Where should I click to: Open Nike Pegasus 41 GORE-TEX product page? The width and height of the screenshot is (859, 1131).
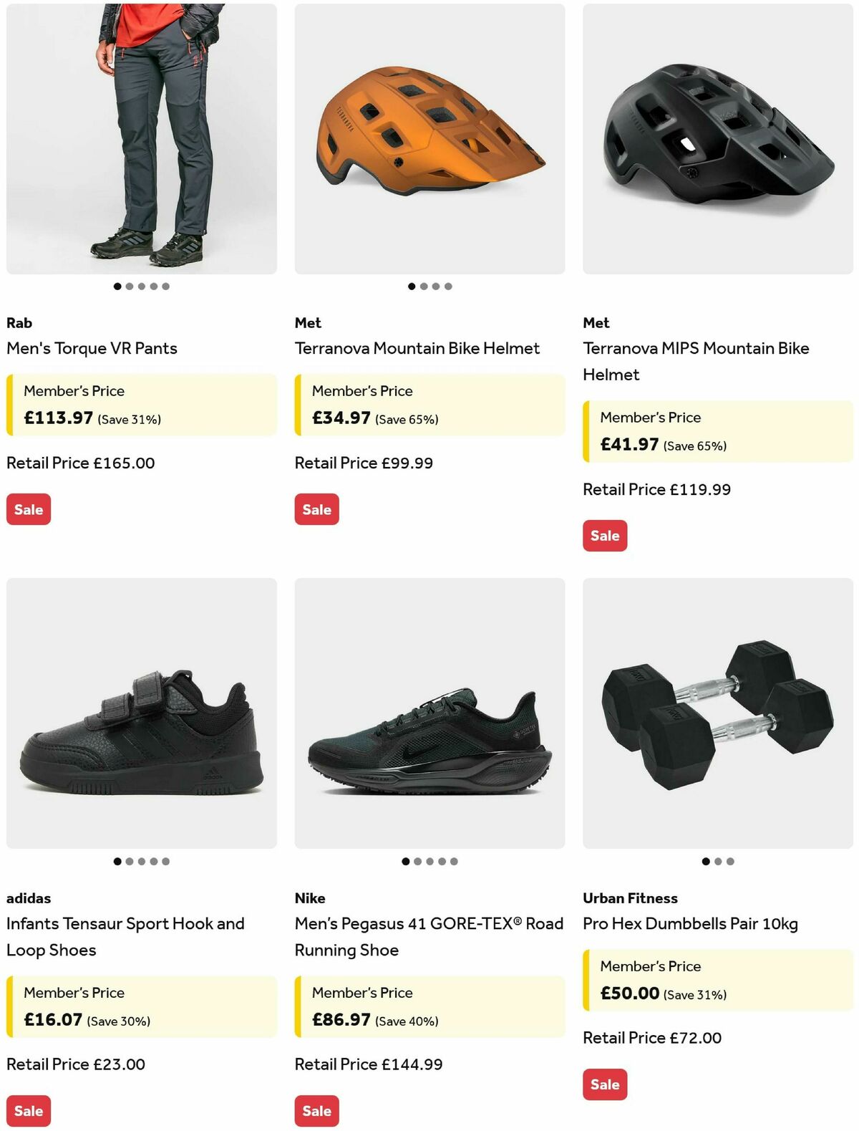(x=428, y=937)
